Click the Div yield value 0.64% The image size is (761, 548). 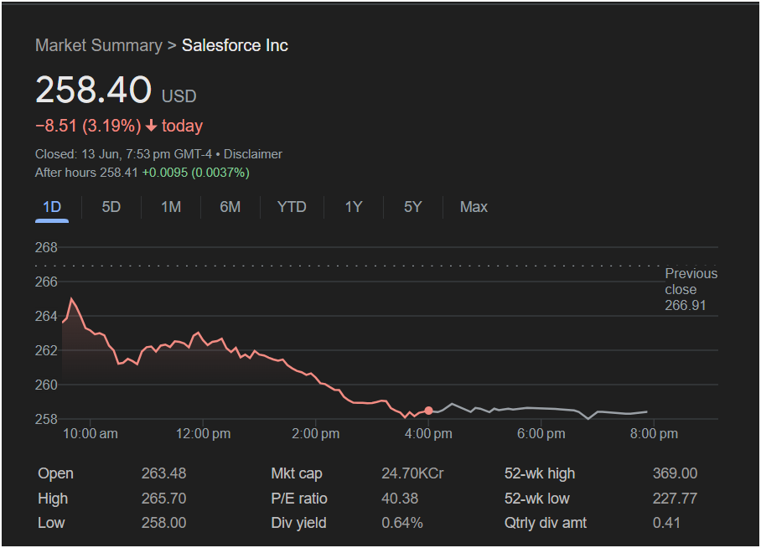pos(402,523)
